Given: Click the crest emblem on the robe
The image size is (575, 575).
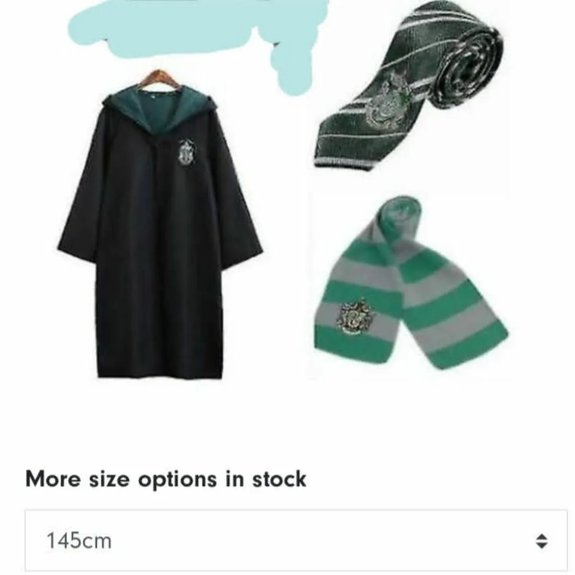Looking at the screenshot, I should (185, 152).
